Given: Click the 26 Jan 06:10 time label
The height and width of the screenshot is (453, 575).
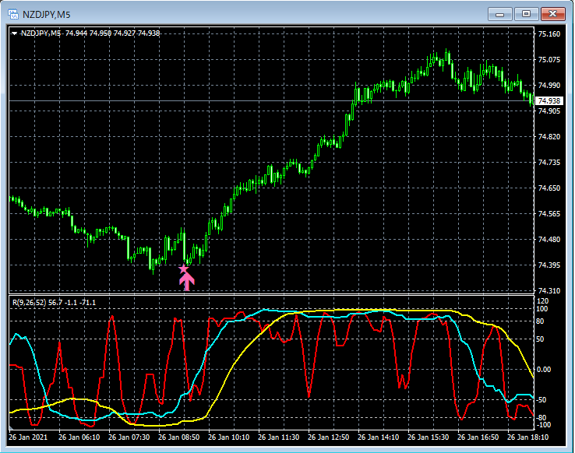Looking at the screenshot, I should tap(79, 437).
